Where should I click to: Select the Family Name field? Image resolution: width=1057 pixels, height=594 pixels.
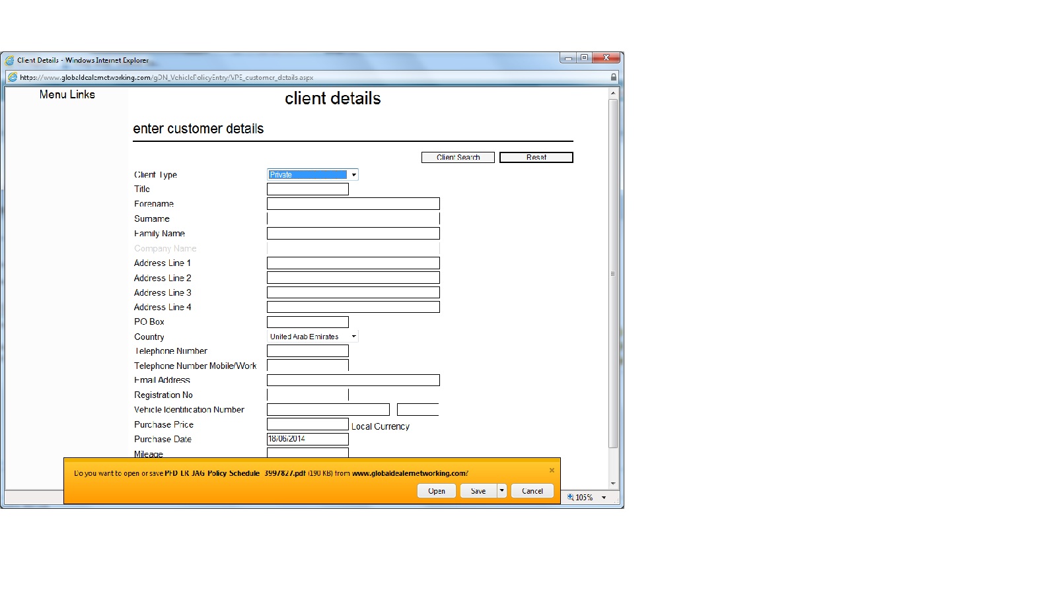click(353, 234)
